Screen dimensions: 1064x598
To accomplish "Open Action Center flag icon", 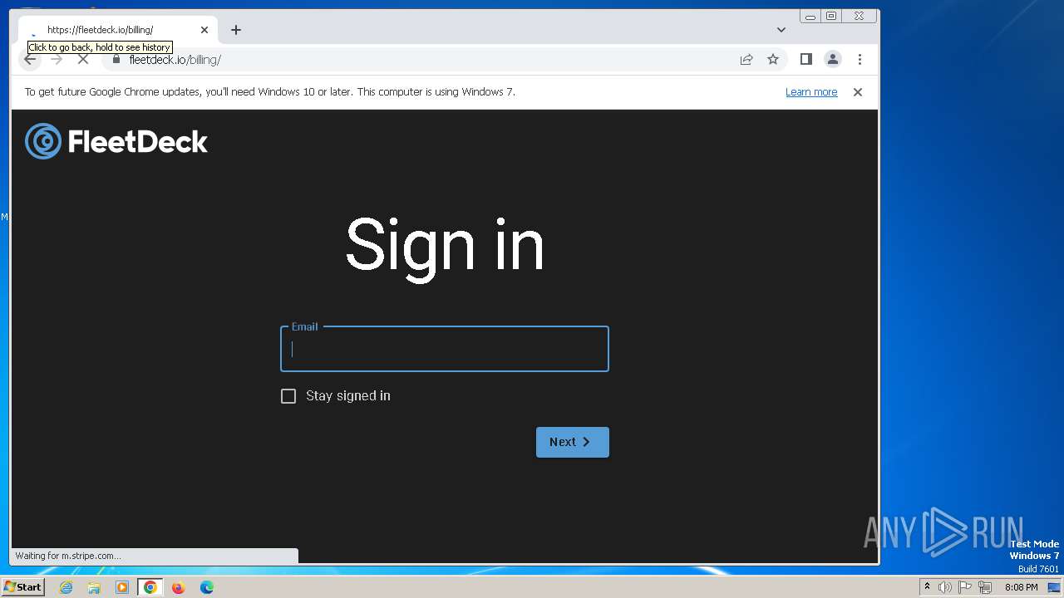I will 965,587.
